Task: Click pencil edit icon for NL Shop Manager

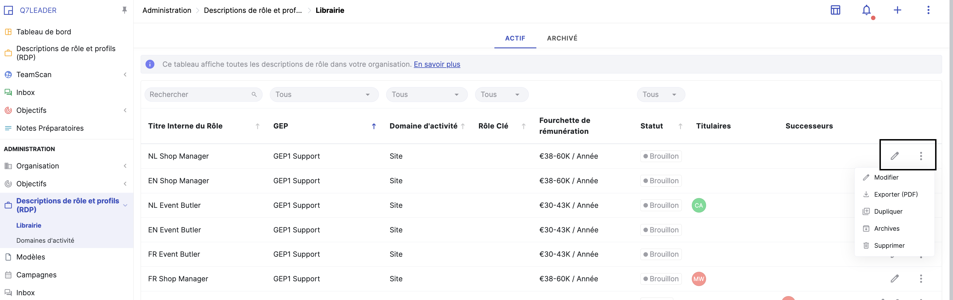Action: tap(895, 156)
